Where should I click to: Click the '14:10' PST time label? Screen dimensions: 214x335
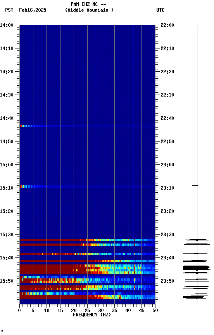(x=7, y=48)
